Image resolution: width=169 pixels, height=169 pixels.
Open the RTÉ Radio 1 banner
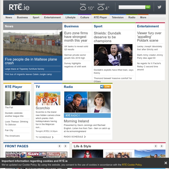(87, 115)
